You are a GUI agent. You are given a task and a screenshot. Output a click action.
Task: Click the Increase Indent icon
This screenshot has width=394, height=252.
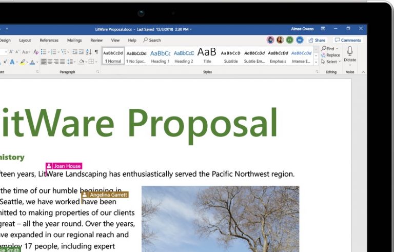[x=81, y=52]
